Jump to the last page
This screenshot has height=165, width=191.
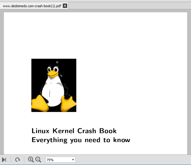[4, 160]
